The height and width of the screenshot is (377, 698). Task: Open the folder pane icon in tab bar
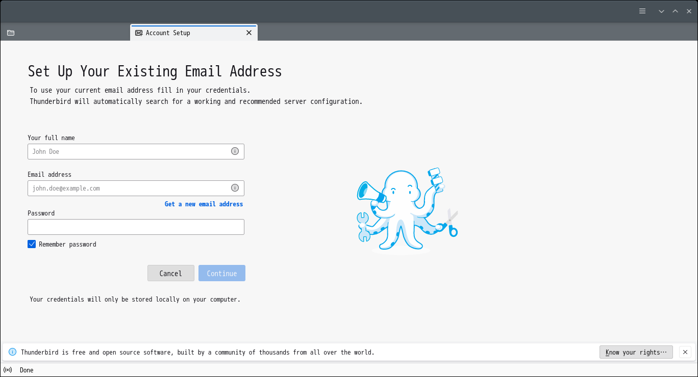tap(11, 33)
